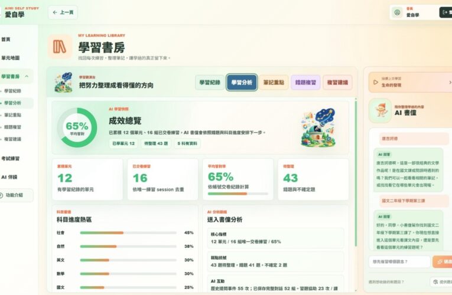Open 考試練習 in the sidebar
The image size is (452, 295).
pyautogui.click(x=11, y=158)
